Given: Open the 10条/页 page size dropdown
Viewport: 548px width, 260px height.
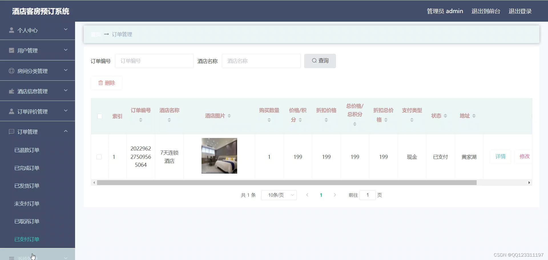Looking at the screenshot, I should 279,195.
